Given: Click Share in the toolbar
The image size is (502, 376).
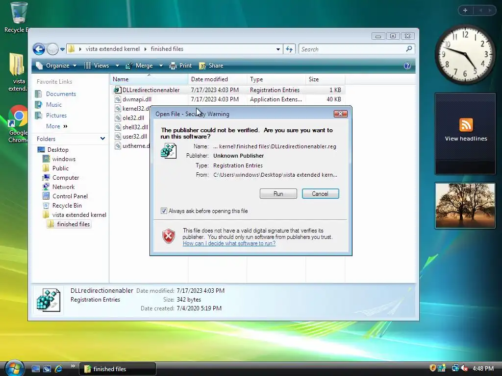Looking at the screenshot, I should (x=211, y=66).
